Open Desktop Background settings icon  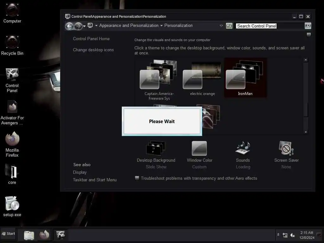click(x=156, y=148)
